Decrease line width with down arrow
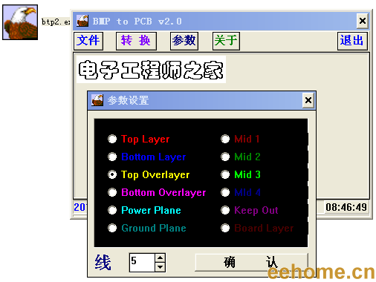The width and height of the screenshot is (376, 282). (161, 267)
